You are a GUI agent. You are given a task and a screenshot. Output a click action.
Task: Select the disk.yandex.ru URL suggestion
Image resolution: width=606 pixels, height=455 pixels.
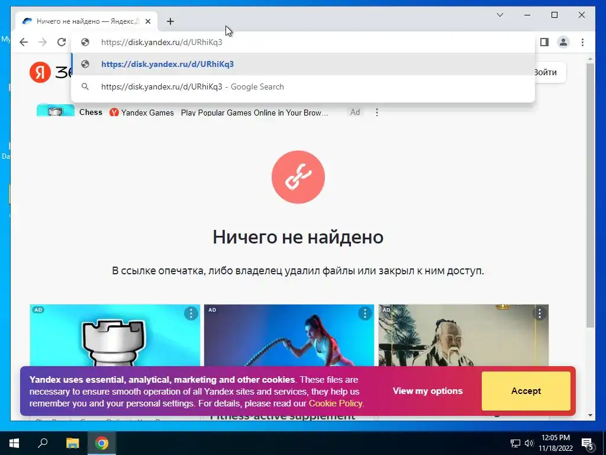[303, 64]
